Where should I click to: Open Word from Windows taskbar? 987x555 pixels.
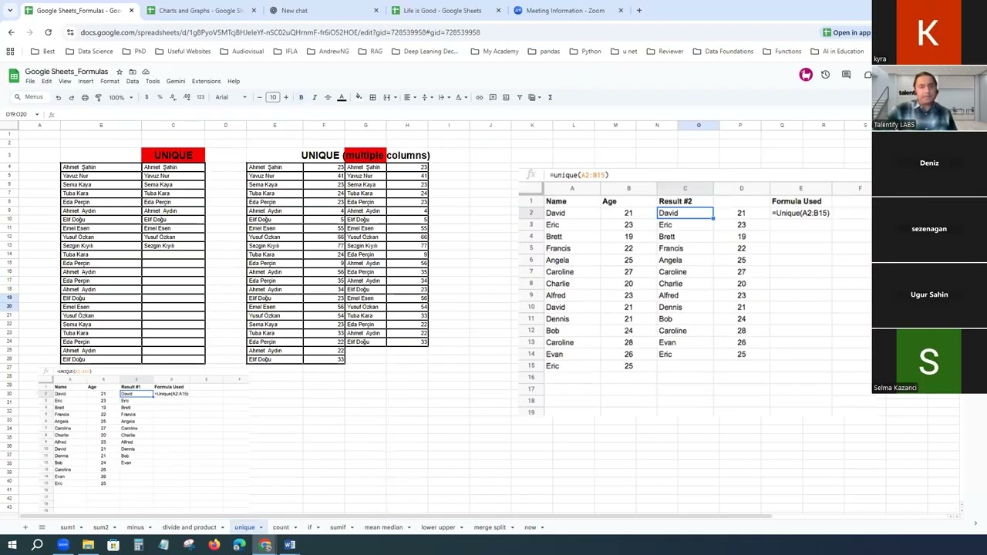tap(290, 545)
